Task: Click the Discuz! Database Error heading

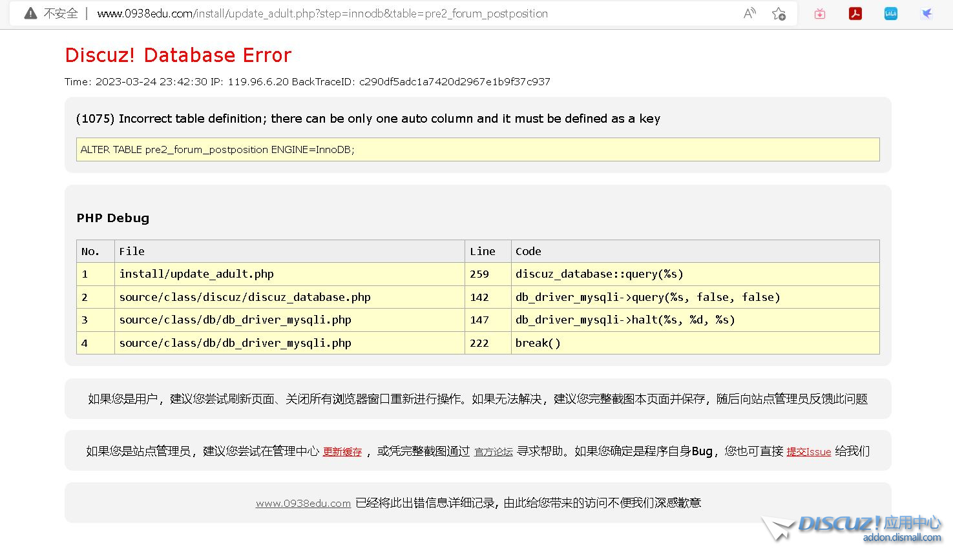Action: pyautogui.click(x=178, y=55)
